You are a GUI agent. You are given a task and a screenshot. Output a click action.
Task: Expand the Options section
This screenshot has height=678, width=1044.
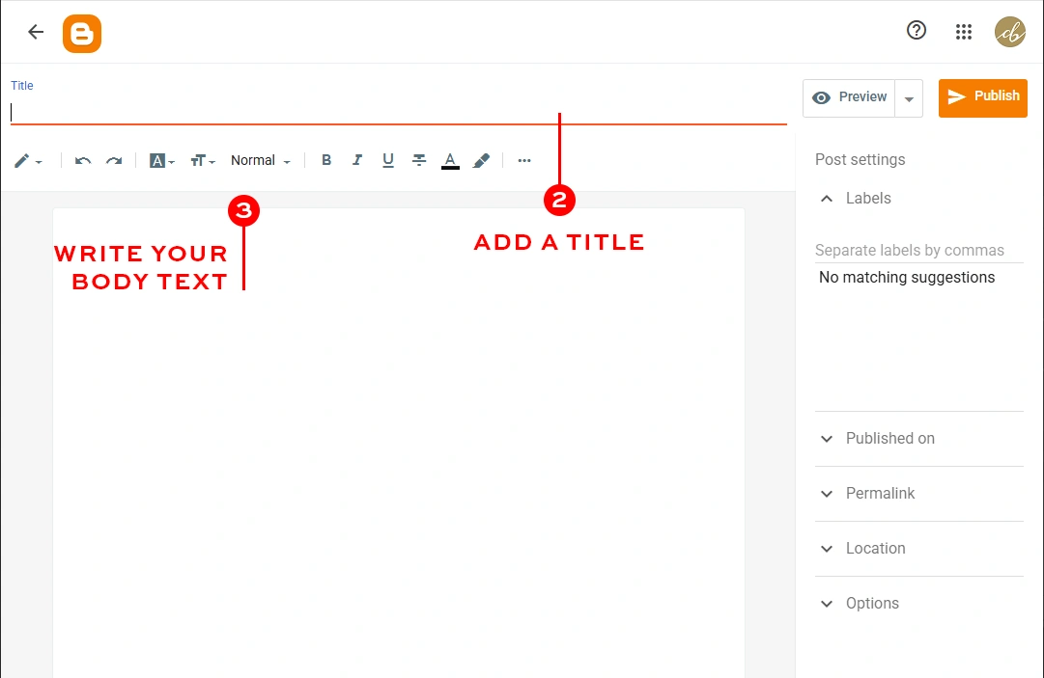[918, 604]
